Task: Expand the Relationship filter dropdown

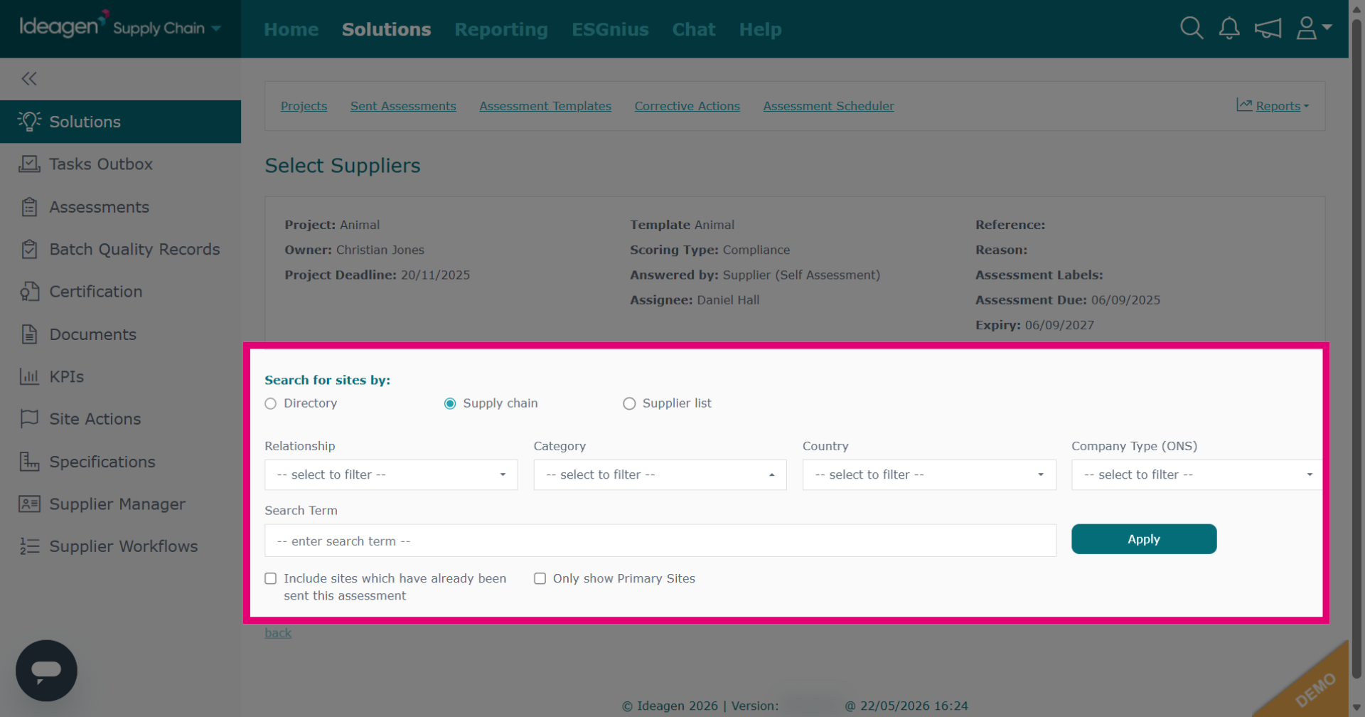Action: click(x=391, y=475)
